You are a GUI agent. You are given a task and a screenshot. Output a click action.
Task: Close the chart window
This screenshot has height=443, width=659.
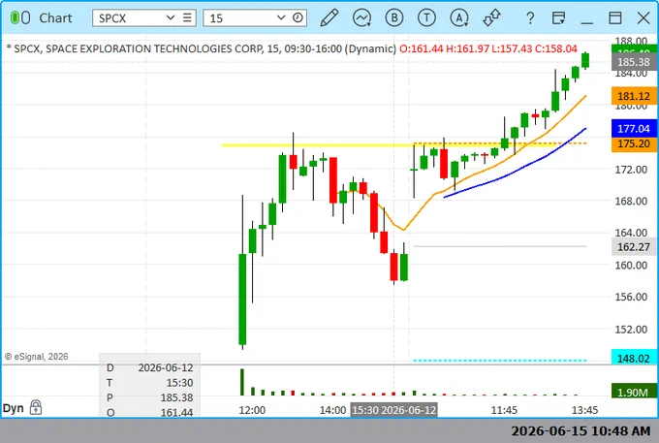point(643,18)
